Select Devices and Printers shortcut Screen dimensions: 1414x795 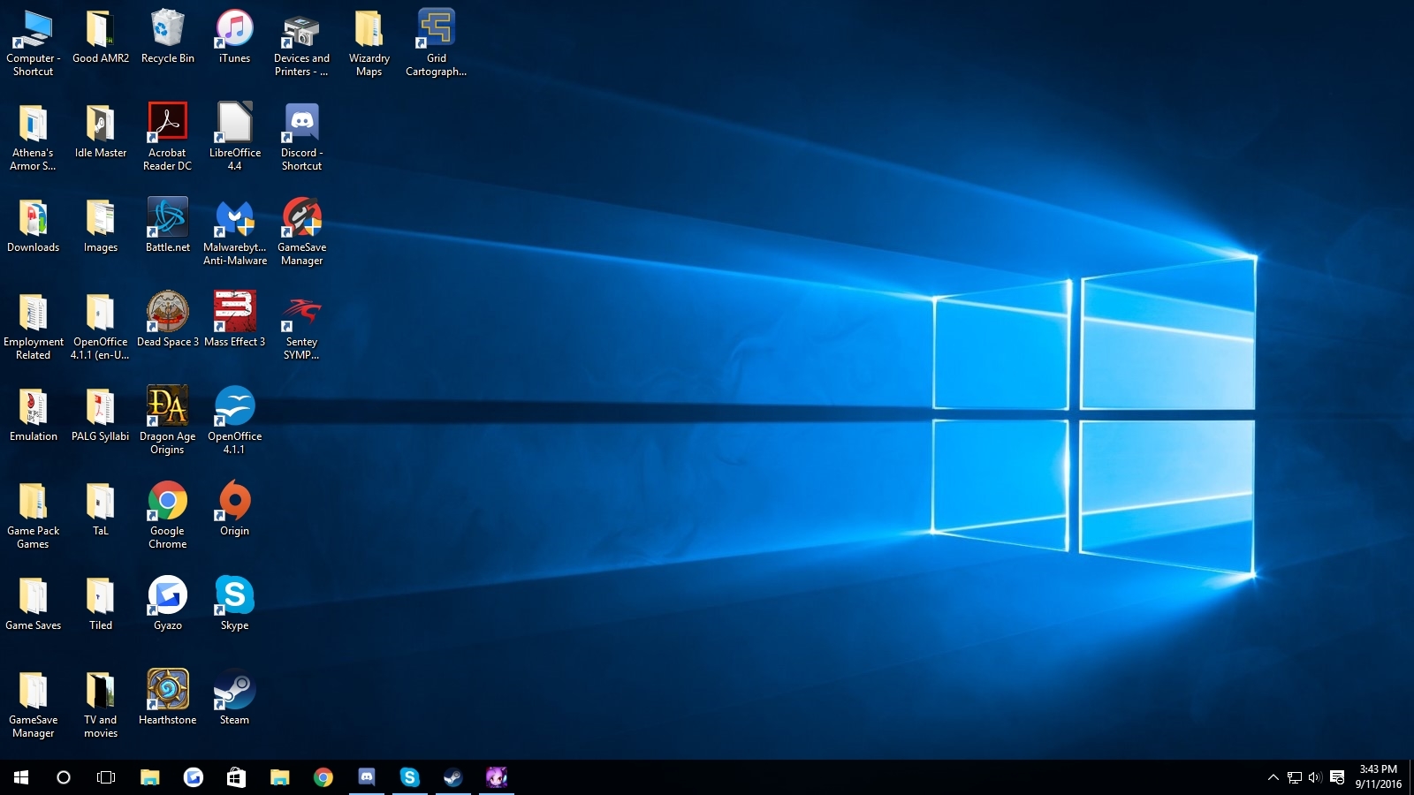click(x=302, y=42)
